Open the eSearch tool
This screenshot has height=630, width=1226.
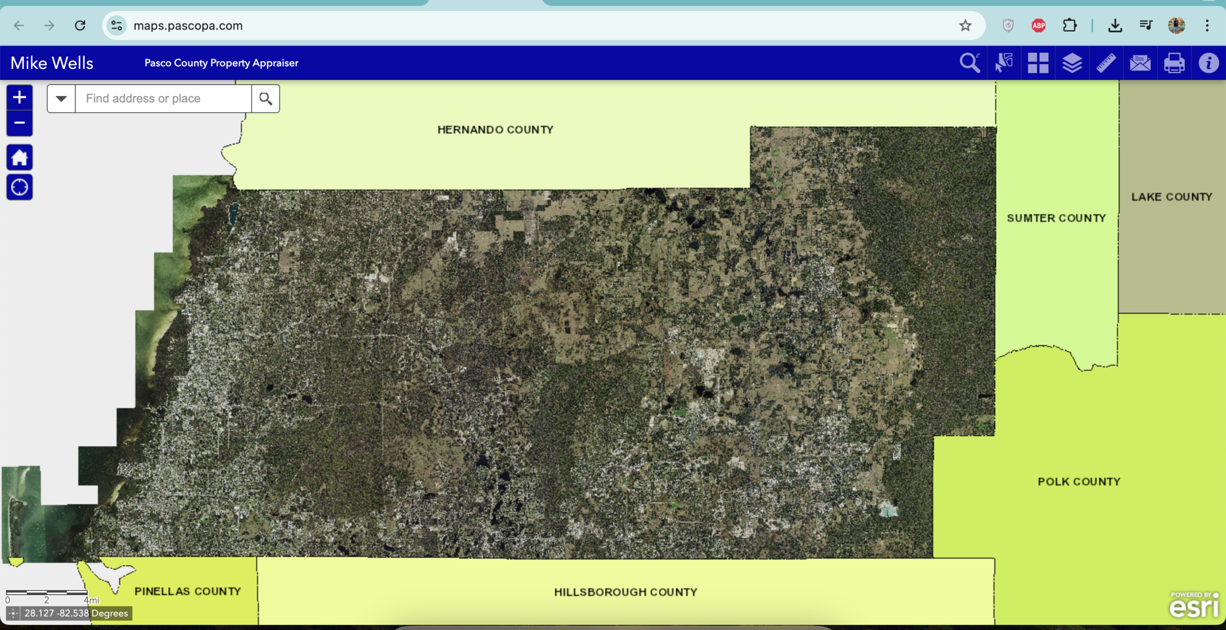point(969,63)
